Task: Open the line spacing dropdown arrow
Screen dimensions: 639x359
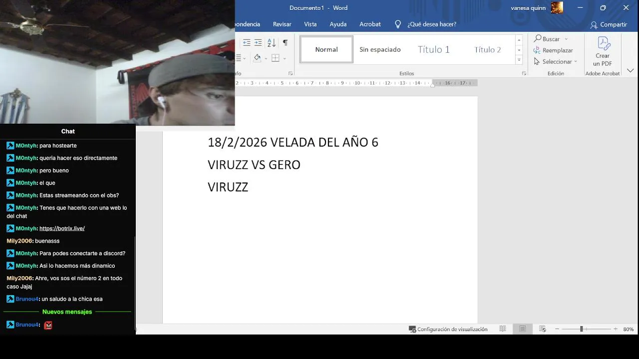Action: [x=244, y=58]
